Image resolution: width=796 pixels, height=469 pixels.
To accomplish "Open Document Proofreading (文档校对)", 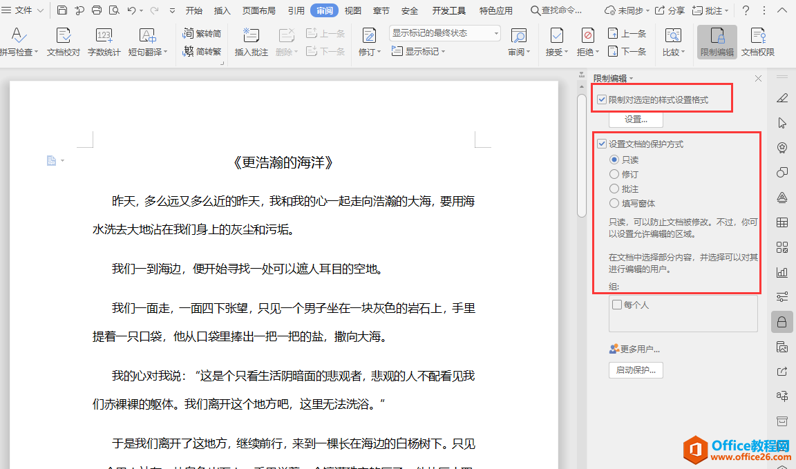I will click(x=64, y=41).
